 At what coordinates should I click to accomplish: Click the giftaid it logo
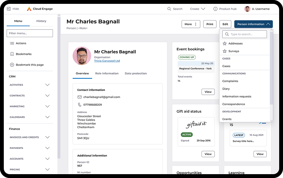196,124
